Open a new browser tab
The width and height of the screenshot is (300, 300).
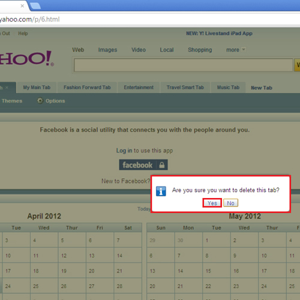pos(35,6)
